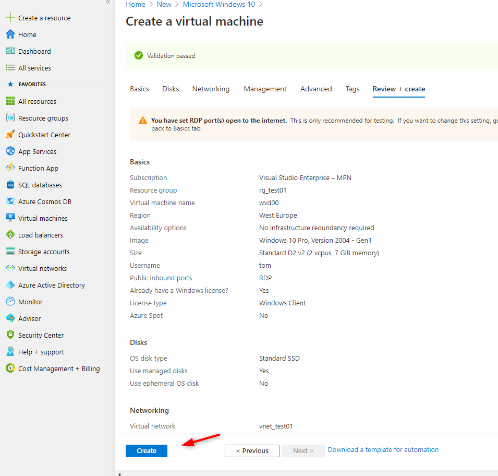Open the Microsoft Windows 10 breadcrumb
The height and width of the screenshot is (476, 498).
tap(219, 5)
